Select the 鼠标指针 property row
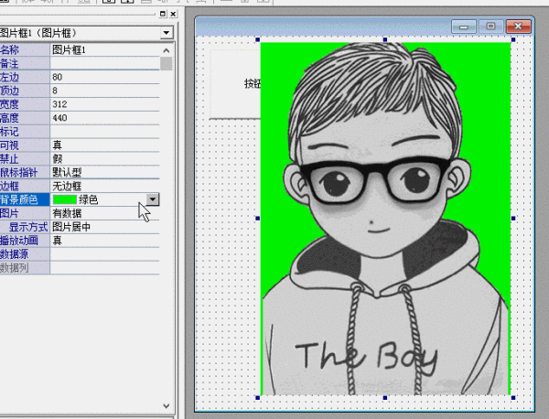 26,172
